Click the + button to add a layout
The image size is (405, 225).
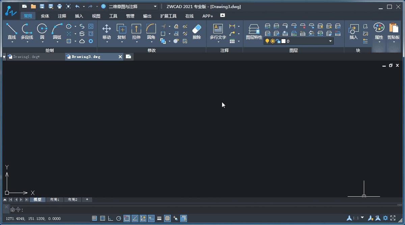(87, 199)
